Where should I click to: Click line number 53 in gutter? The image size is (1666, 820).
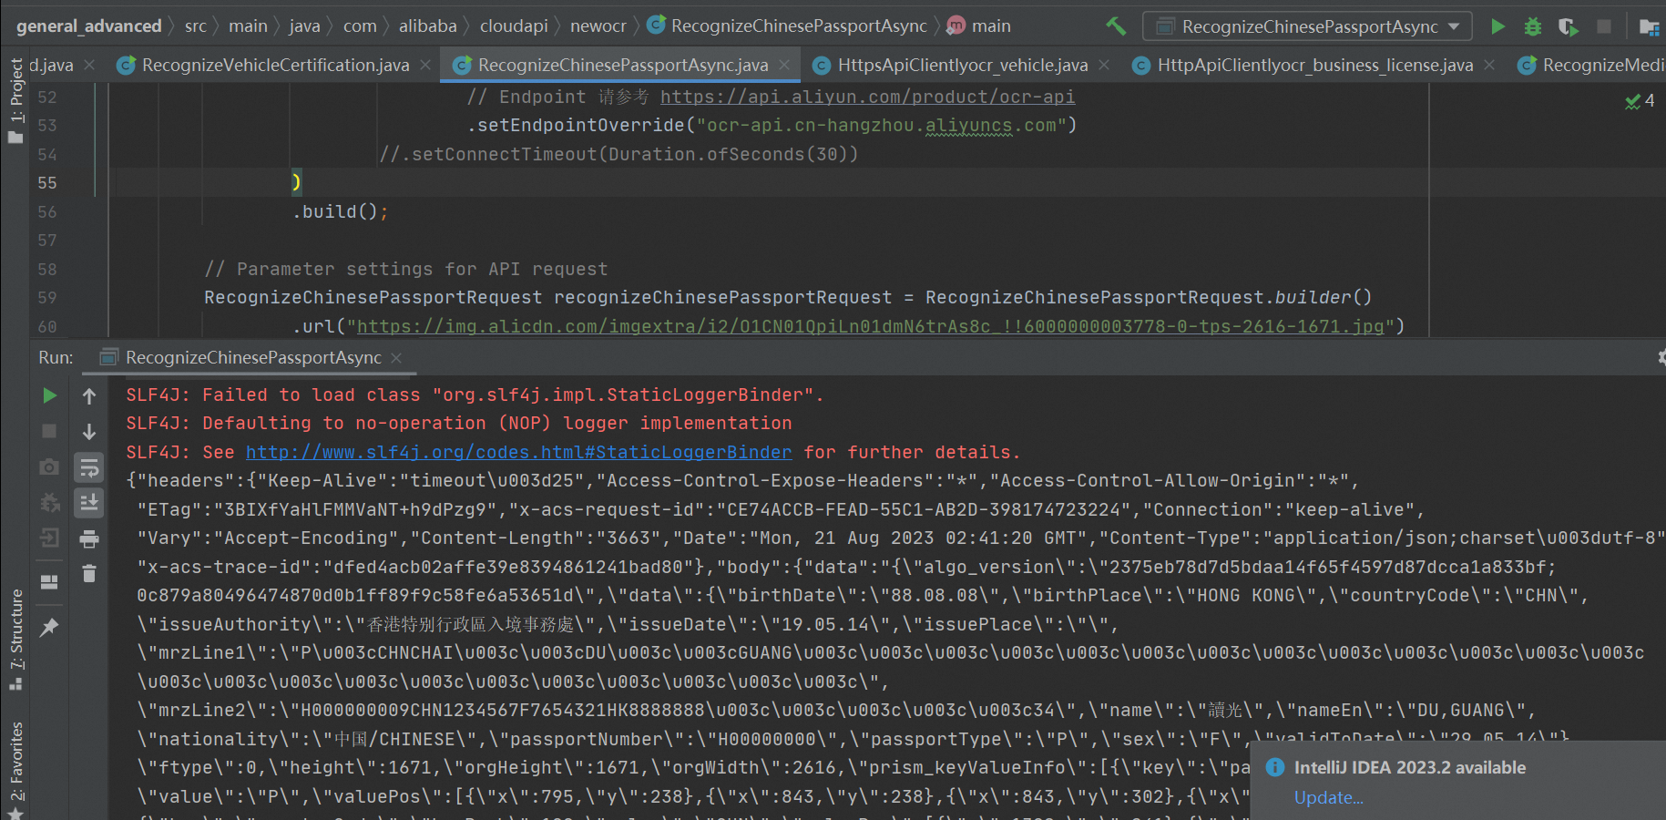[47, 126]
